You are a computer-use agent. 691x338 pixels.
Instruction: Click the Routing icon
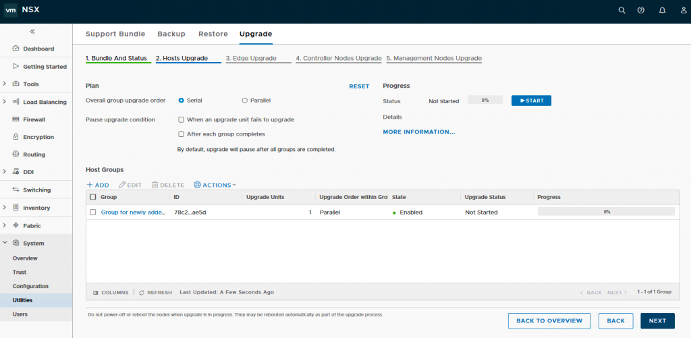point(16,154)
